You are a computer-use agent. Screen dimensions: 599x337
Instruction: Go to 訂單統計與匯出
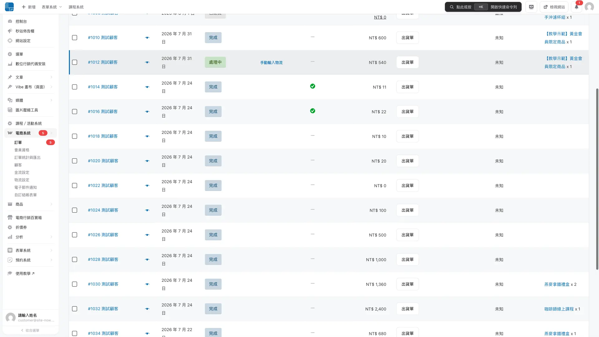(27, 157)
